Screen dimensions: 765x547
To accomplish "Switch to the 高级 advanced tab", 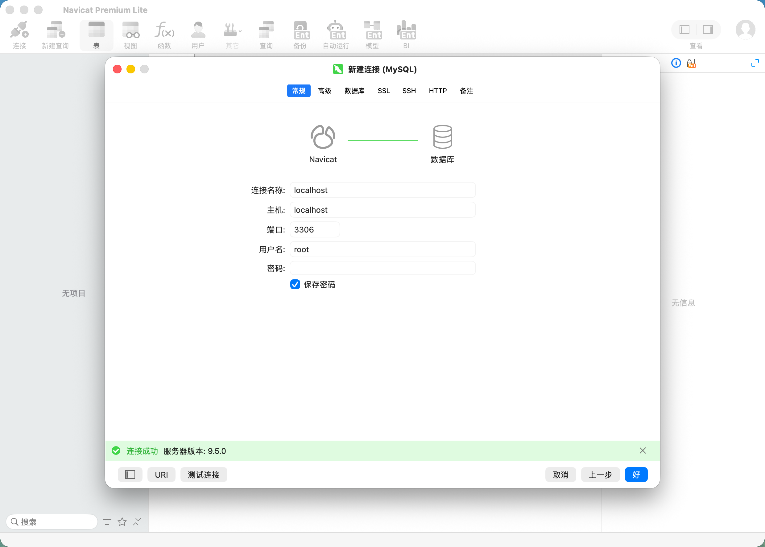I will (x=325, y=91).
